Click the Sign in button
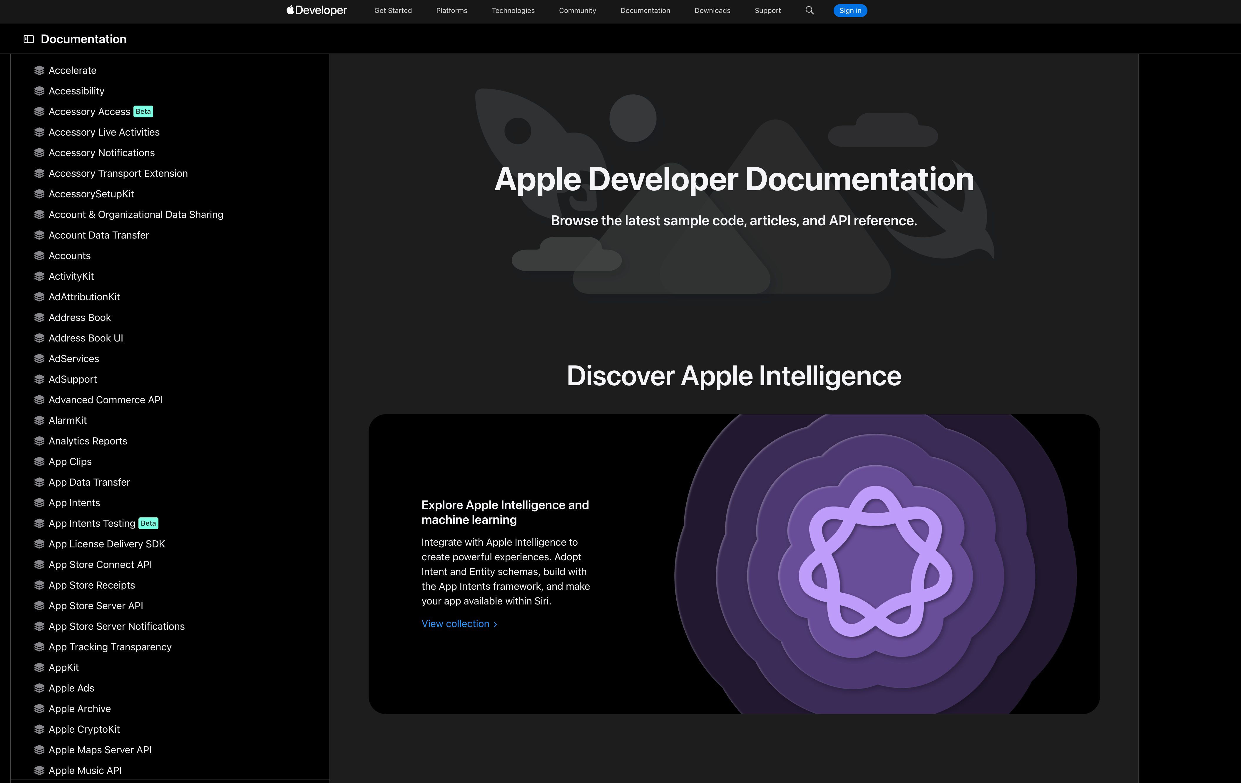Screen dimensions: 1241x783 (x=850, y=10)
